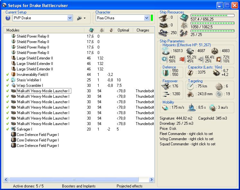The height and width of the screenshot is (190, 240).
Task: Click the Warp Scrambler I module icon
Action: 13,85
